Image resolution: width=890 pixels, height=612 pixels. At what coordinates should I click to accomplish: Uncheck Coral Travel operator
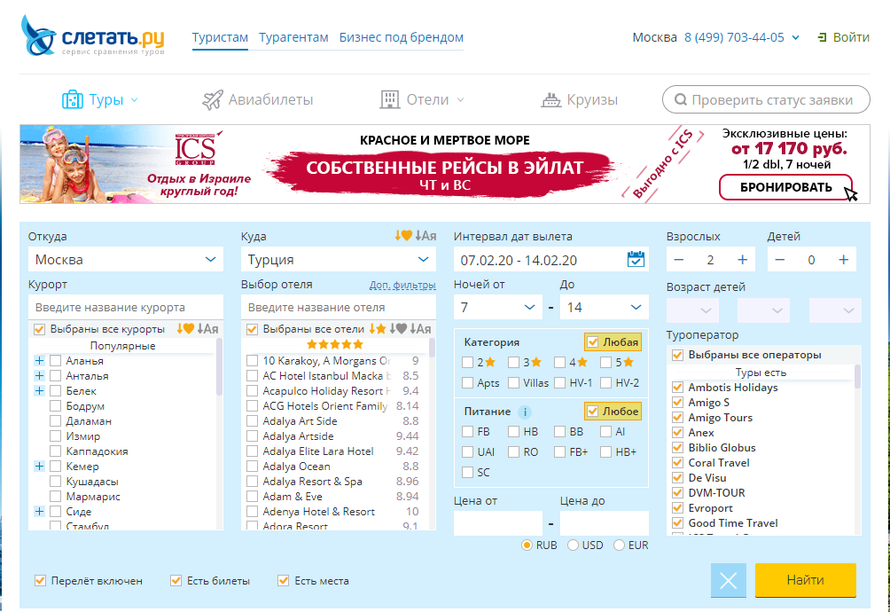[x=677, y=463]
